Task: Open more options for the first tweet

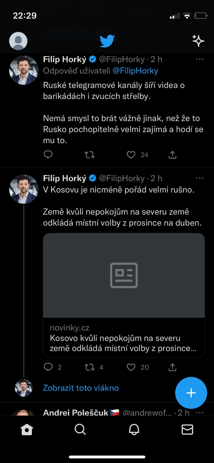Action: tap(200, 59)
